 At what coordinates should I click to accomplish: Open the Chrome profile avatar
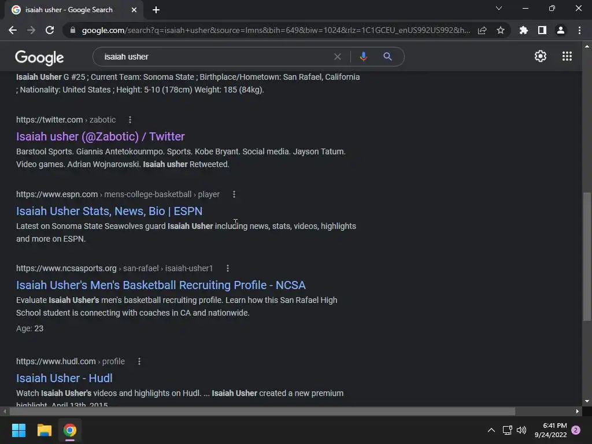tap(561, 30)
